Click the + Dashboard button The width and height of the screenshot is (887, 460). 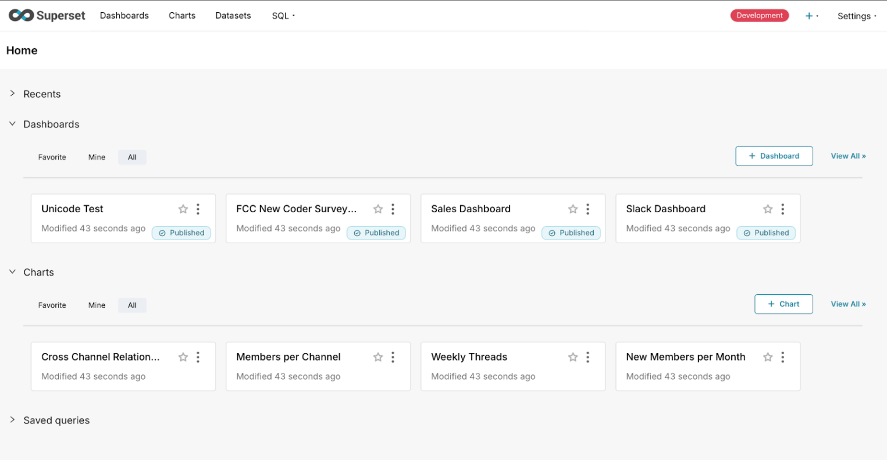(774, 156)
